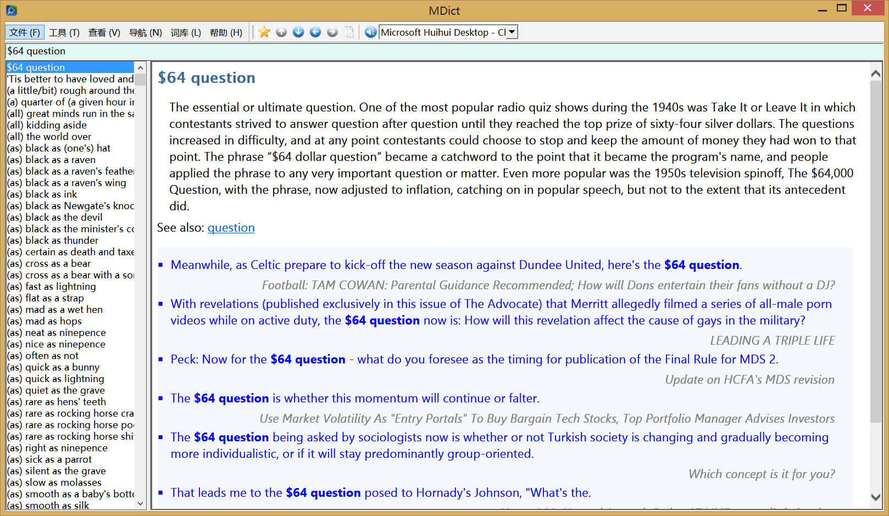Screen dimensions: 889x516
Task: Go back with the blue left arrow
Action: click(315, 32)
